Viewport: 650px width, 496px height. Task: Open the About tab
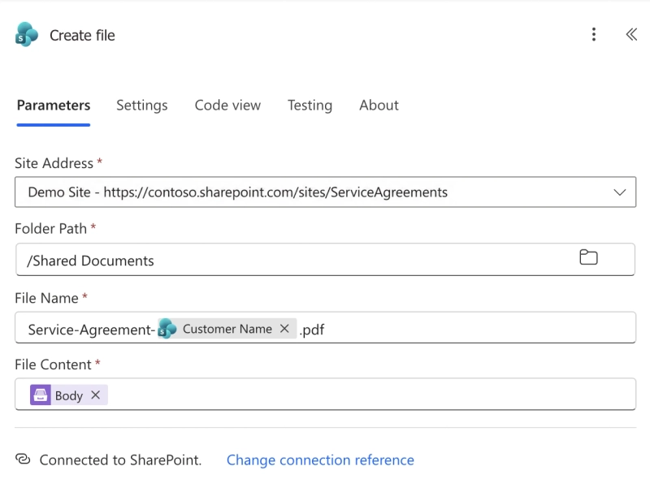pos(379,106)
